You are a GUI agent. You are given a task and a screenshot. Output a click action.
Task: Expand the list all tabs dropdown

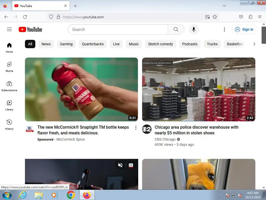[x=224, y=6]
